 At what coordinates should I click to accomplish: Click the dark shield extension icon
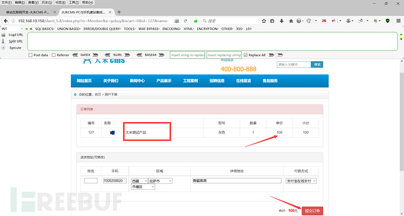pos(388,21)
